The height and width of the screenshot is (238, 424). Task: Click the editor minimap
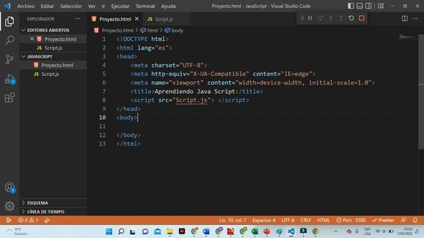[408, 37]
